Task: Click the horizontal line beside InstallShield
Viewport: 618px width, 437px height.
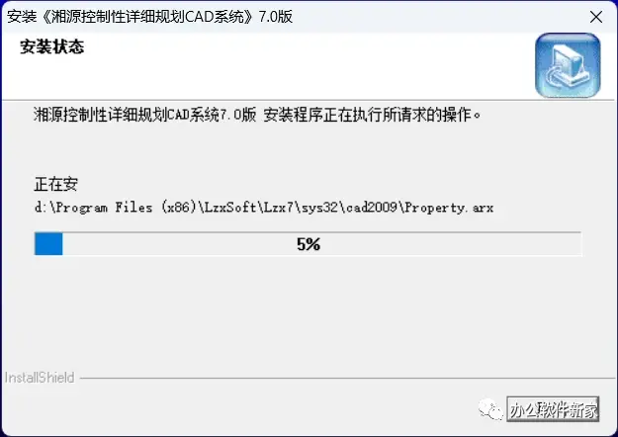Action: click(347, 379)
